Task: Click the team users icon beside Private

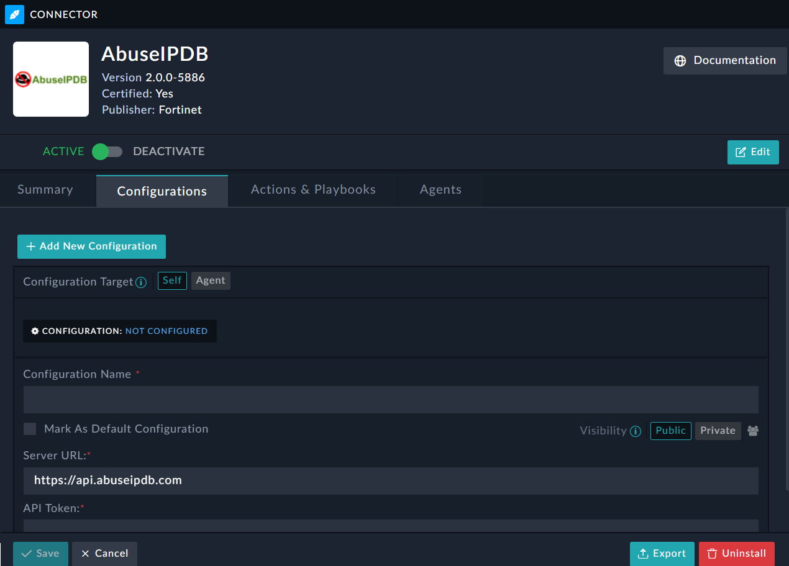Action: click(753, 431)
